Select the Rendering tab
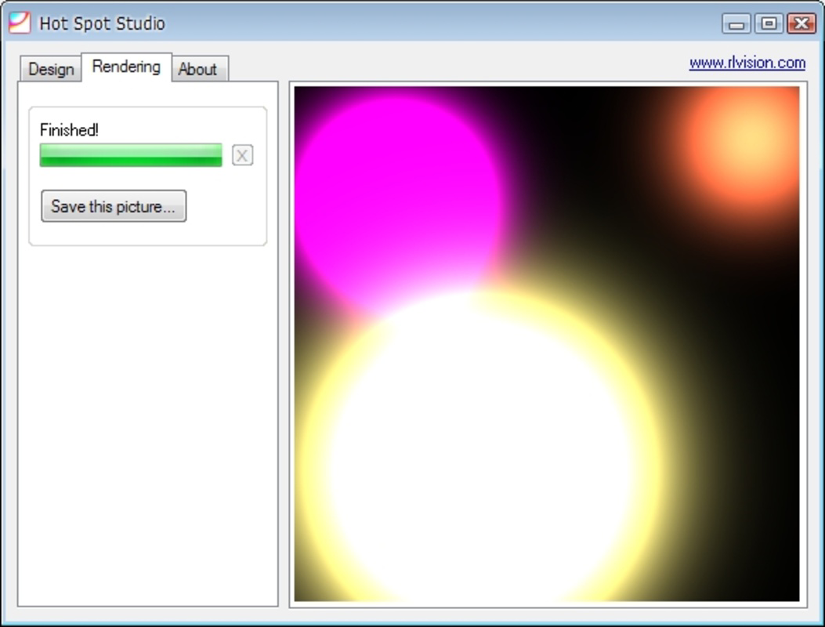Viewport: 825px width, 627px height. tap(126, 67)
